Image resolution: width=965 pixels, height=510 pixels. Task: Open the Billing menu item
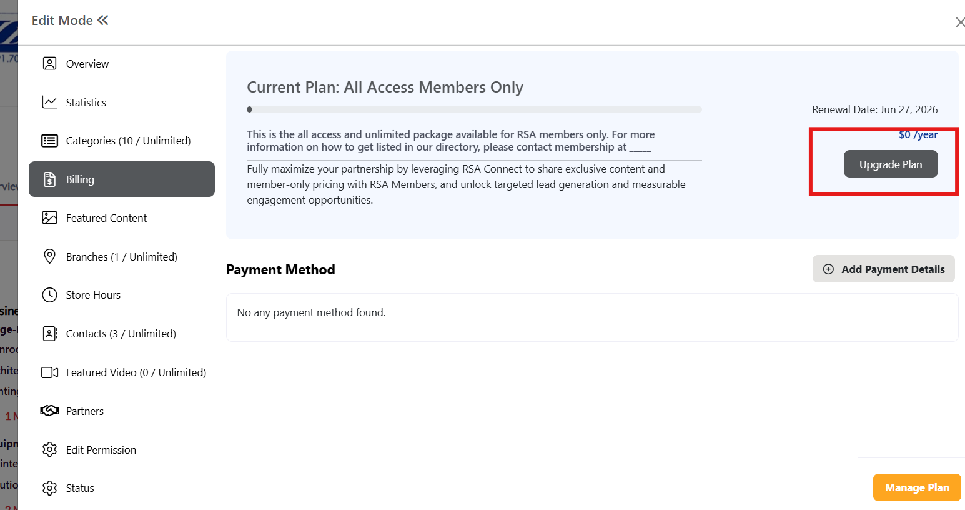[122, 179]
